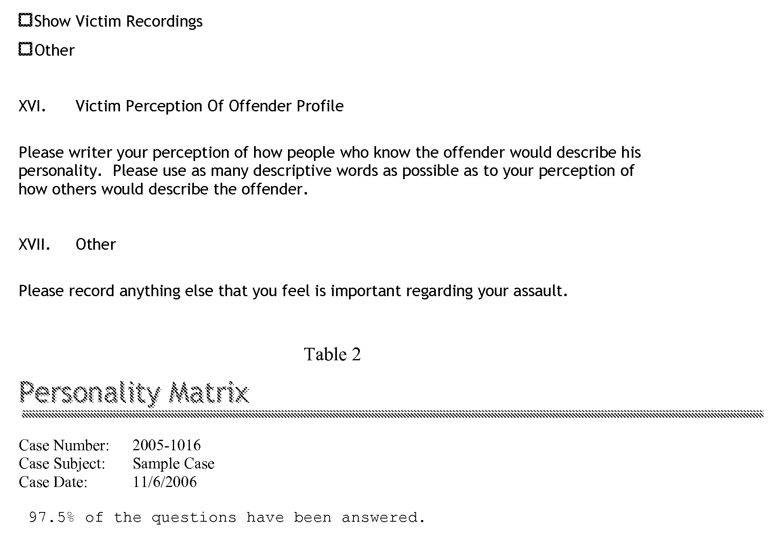Screen dimensions: 778x535
Task: Click the Case Subject label
Action: (x=62, y=464)
